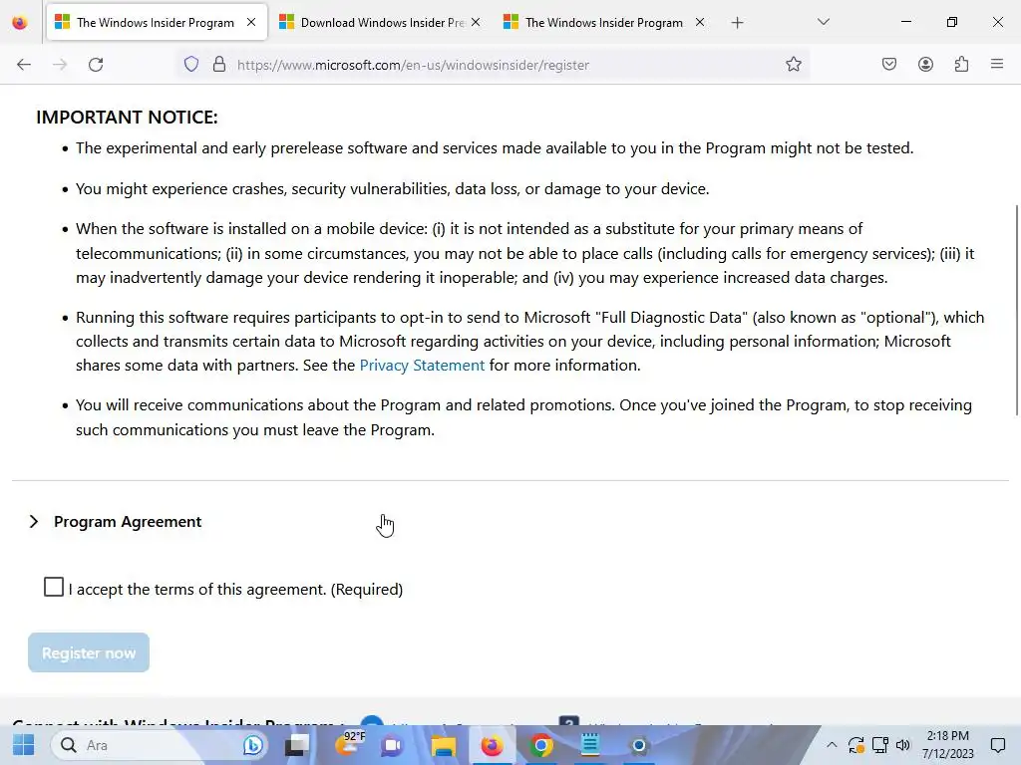Reload the current page
The height and width of the screenshot is (765, 1021).
point(96,65)
